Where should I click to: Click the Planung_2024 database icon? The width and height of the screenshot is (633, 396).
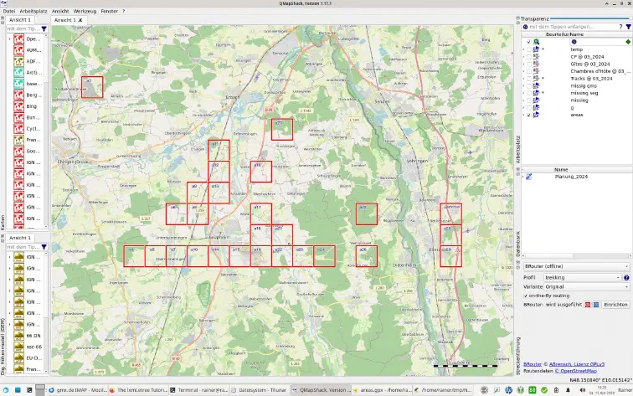click(528, 177)
